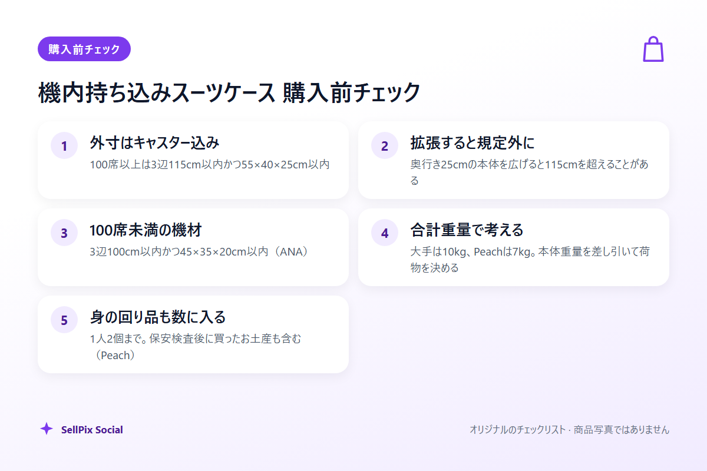This screenshot has height=471, width=707.
Task: Click description starting 大手は10kg、Peachは7kg
Action: (530, 260)
